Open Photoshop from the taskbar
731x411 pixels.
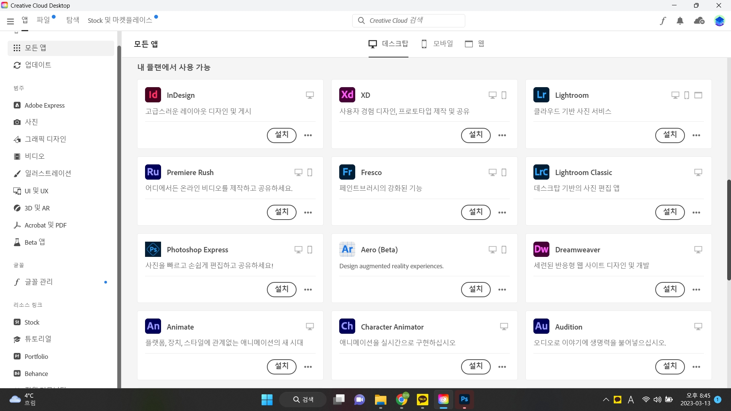tap(464, 400)
